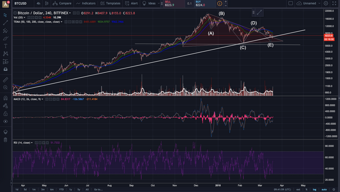The width and height of the screenshot is (340, 192).
Task: Select the 6m time range button
Action: pyautogui.click(x=52, y=189)
